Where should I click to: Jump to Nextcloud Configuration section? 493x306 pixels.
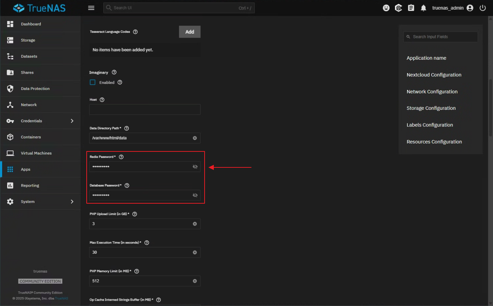(434, 75)
